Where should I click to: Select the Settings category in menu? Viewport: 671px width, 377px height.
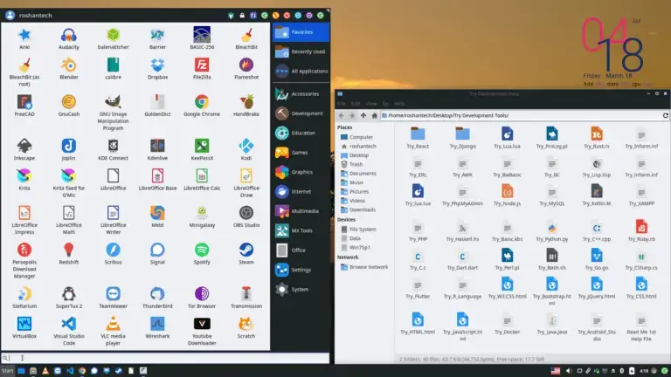tap(301, 270)
